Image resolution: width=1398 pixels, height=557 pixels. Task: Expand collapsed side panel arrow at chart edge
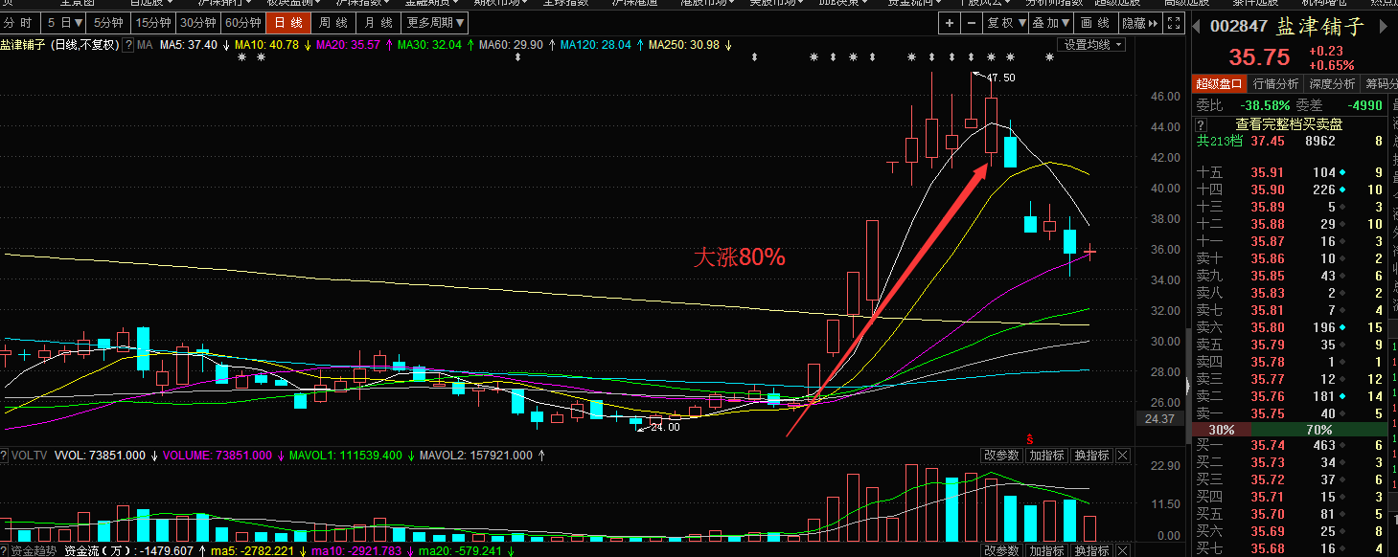(x=1187, y=386)
